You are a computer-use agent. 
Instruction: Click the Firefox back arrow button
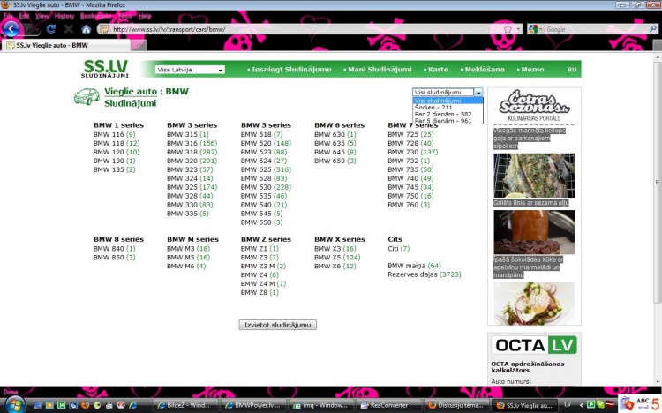[11, 29]
